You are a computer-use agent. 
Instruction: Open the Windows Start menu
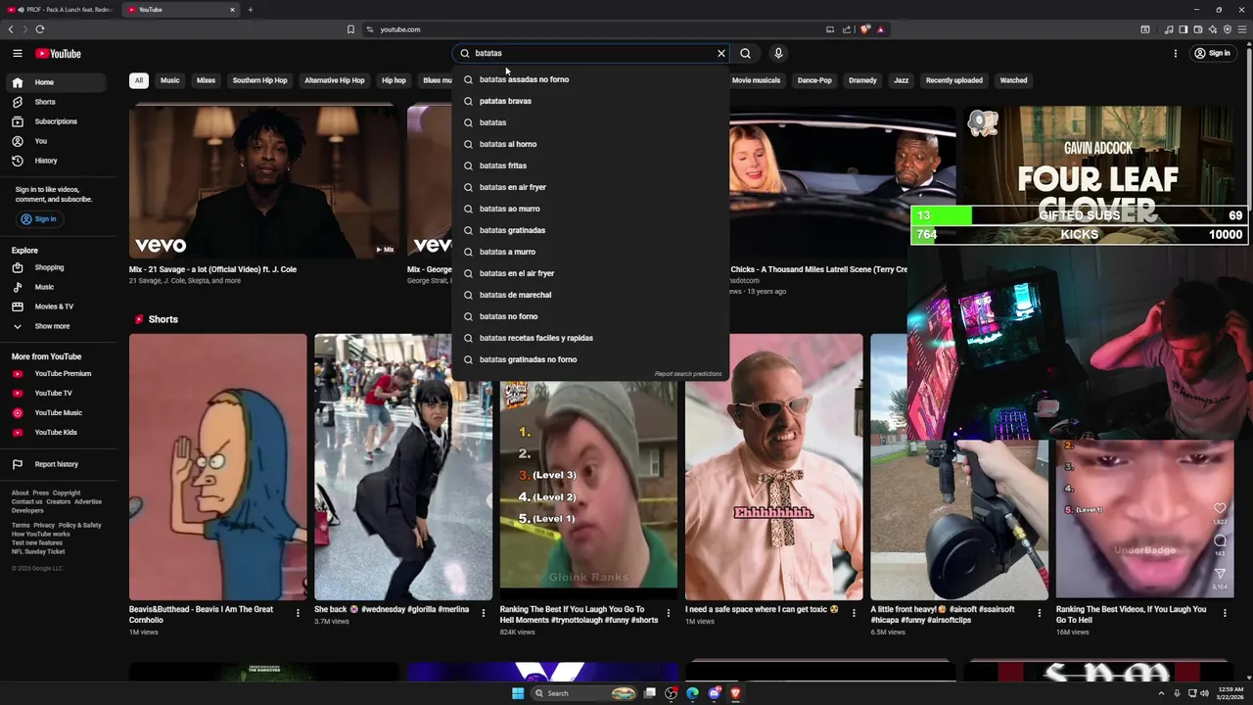pyautogui.click(x=518, y=693)
